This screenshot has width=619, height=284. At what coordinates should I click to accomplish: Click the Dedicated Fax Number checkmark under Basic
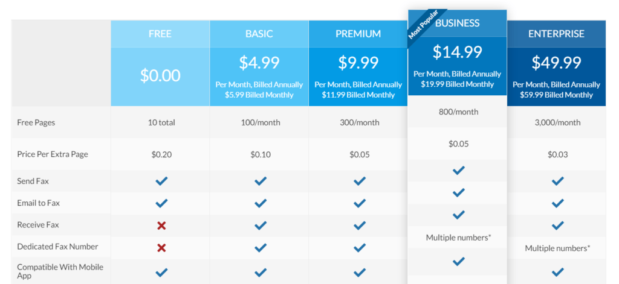tap(261, 248)
